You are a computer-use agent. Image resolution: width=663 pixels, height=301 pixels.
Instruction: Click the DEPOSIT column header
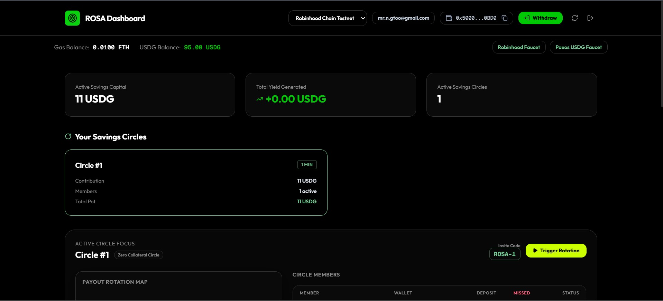[x=487, y=293]
